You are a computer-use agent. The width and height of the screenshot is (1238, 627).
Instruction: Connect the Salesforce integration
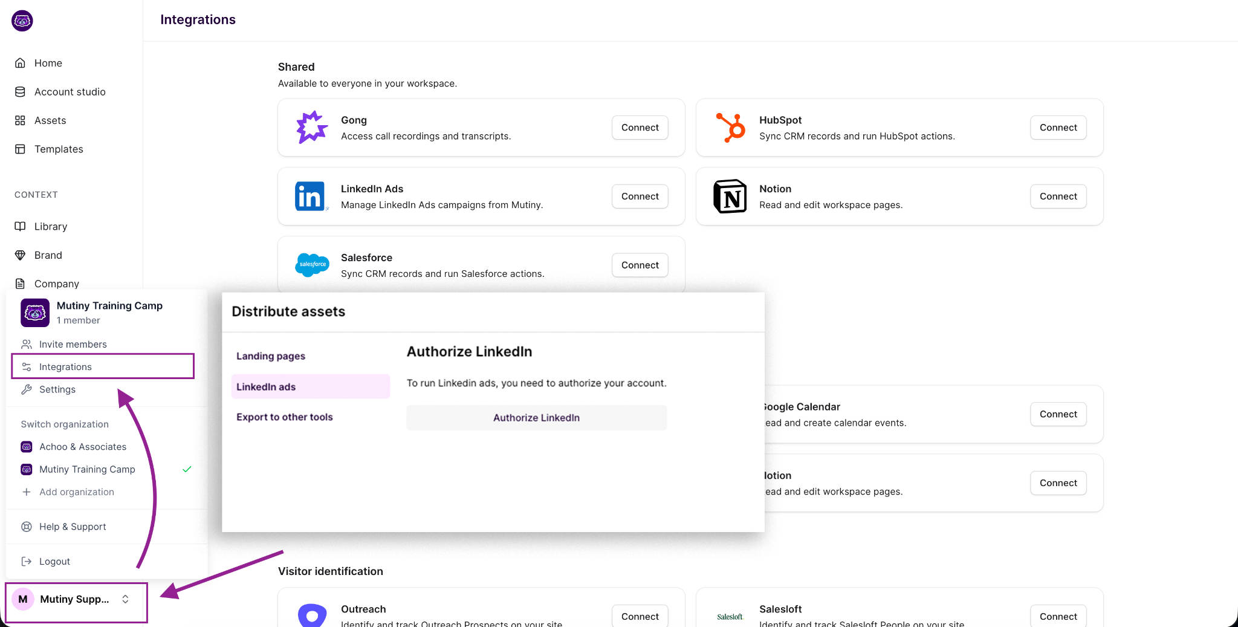(x=640, y=265)
